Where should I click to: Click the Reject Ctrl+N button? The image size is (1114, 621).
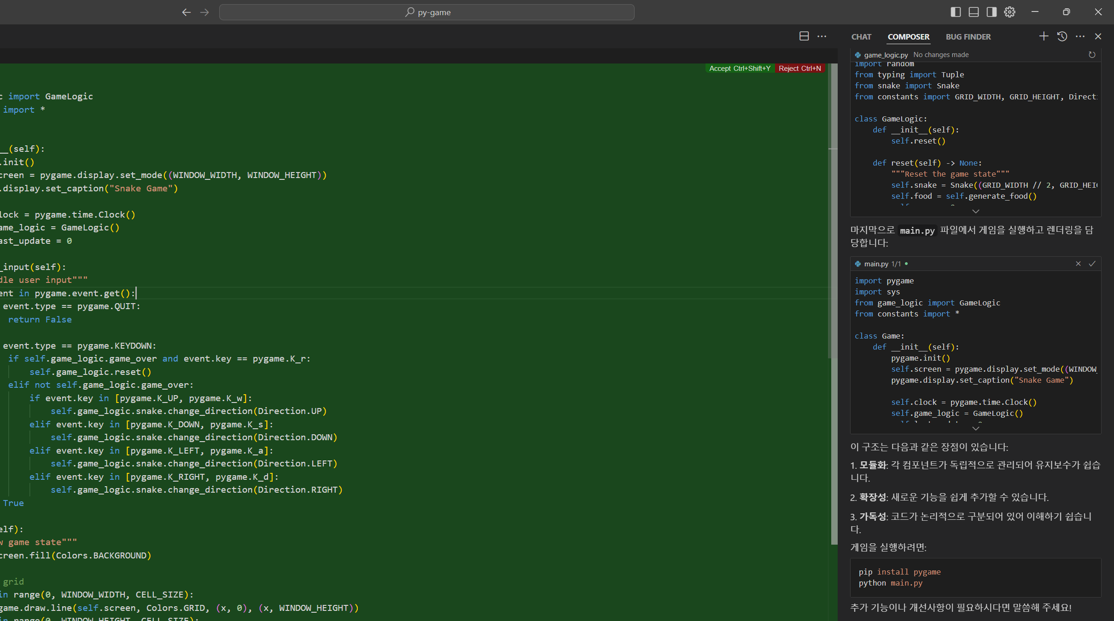click(x=800, y=68)
